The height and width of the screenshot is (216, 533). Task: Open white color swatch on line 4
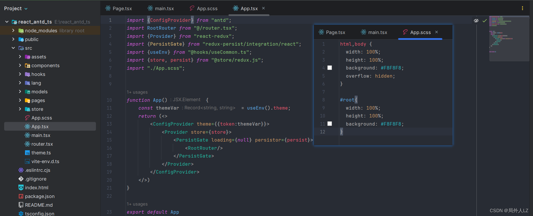(330, 68)
